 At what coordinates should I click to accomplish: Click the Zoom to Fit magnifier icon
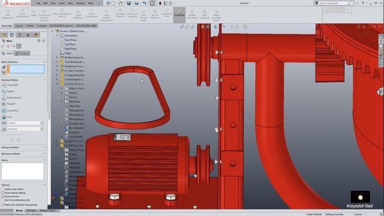182,26
